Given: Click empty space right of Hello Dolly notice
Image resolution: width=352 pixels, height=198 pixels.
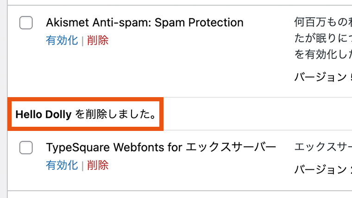Looking at the screenshot, I should coord(255,114).
